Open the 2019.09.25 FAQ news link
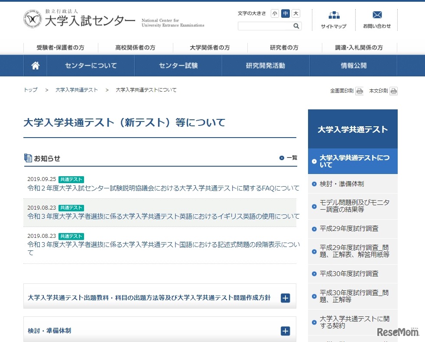 click(163, 188)
